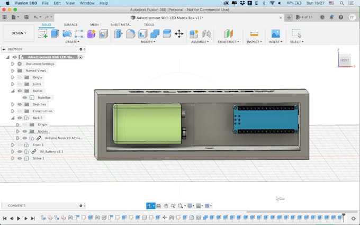The image size is (360, 225).
Task: Open the MODIFY panel menu
Action: tap(148, 42)
